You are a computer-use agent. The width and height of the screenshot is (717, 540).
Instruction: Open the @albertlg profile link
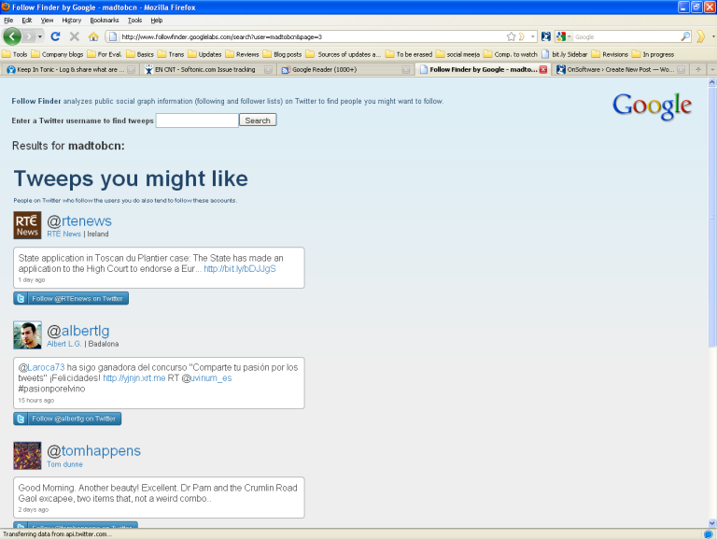(x=78, y=331)
